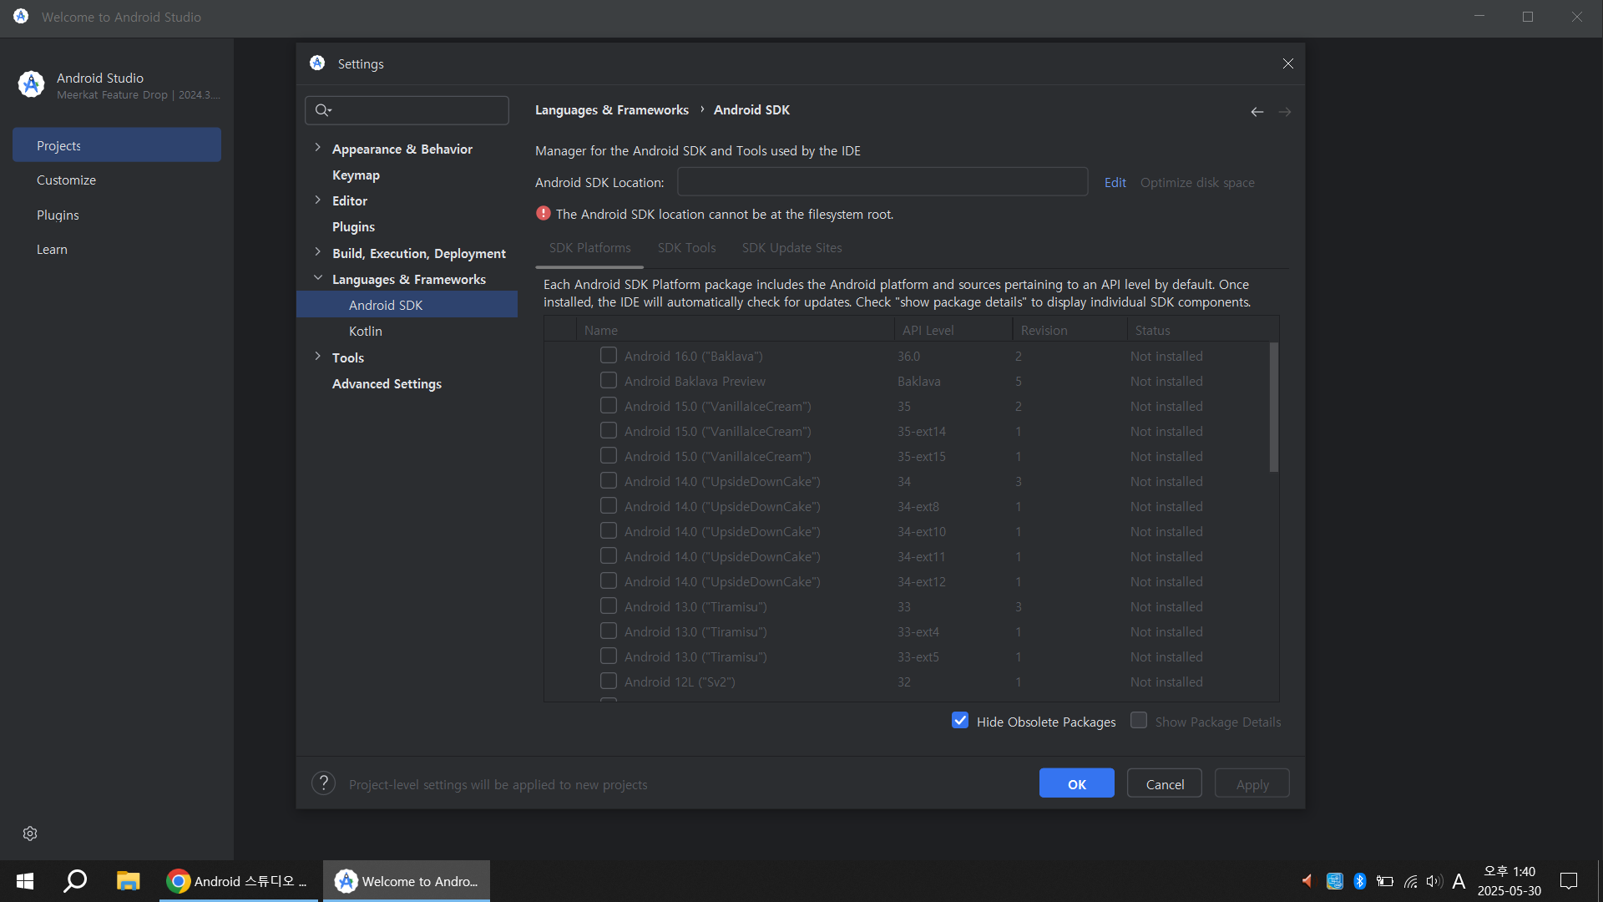Sort by Name column header
The image size is (1603, 902).
tap(735, 330)
